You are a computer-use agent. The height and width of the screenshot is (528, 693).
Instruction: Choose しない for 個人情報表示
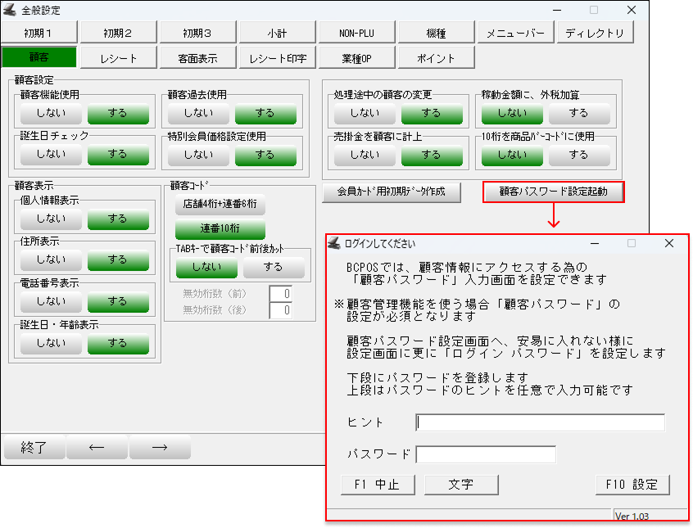click(x=51, y=219)
